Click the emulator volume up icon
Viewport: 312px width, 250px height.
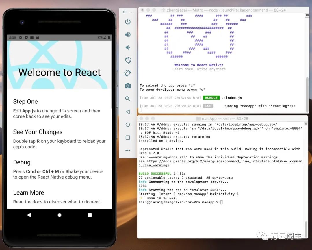(128, 34)
